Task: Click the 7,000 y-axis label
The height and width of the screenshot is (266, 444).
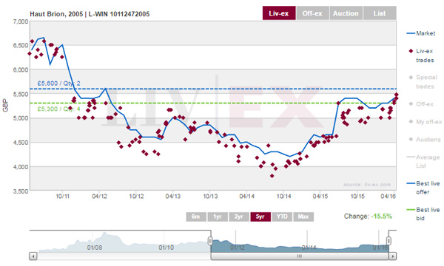Action: click(21, 21)
